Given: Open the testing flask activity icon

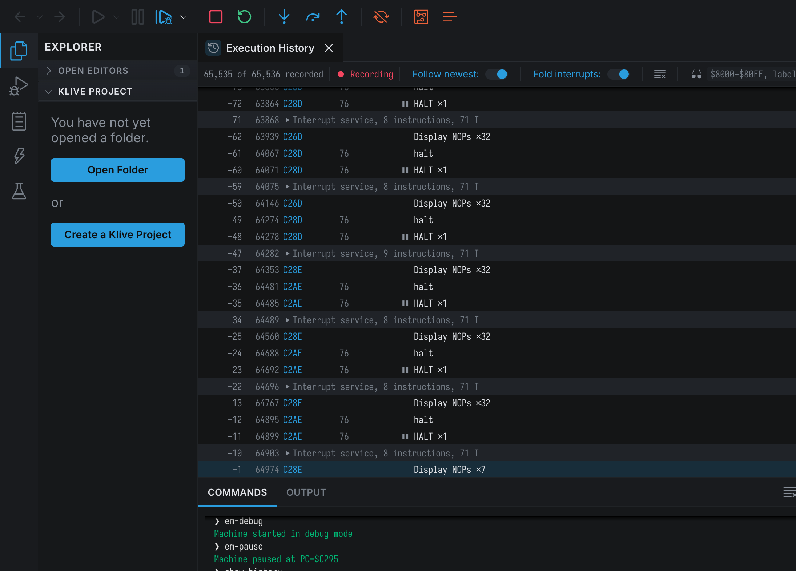Looking at the screenshot, I should point(19,191).
